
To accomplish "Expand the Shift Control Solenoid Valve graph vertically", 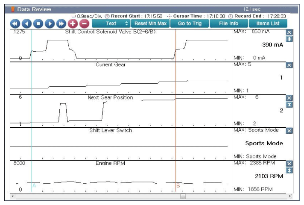I will [289, 39].
